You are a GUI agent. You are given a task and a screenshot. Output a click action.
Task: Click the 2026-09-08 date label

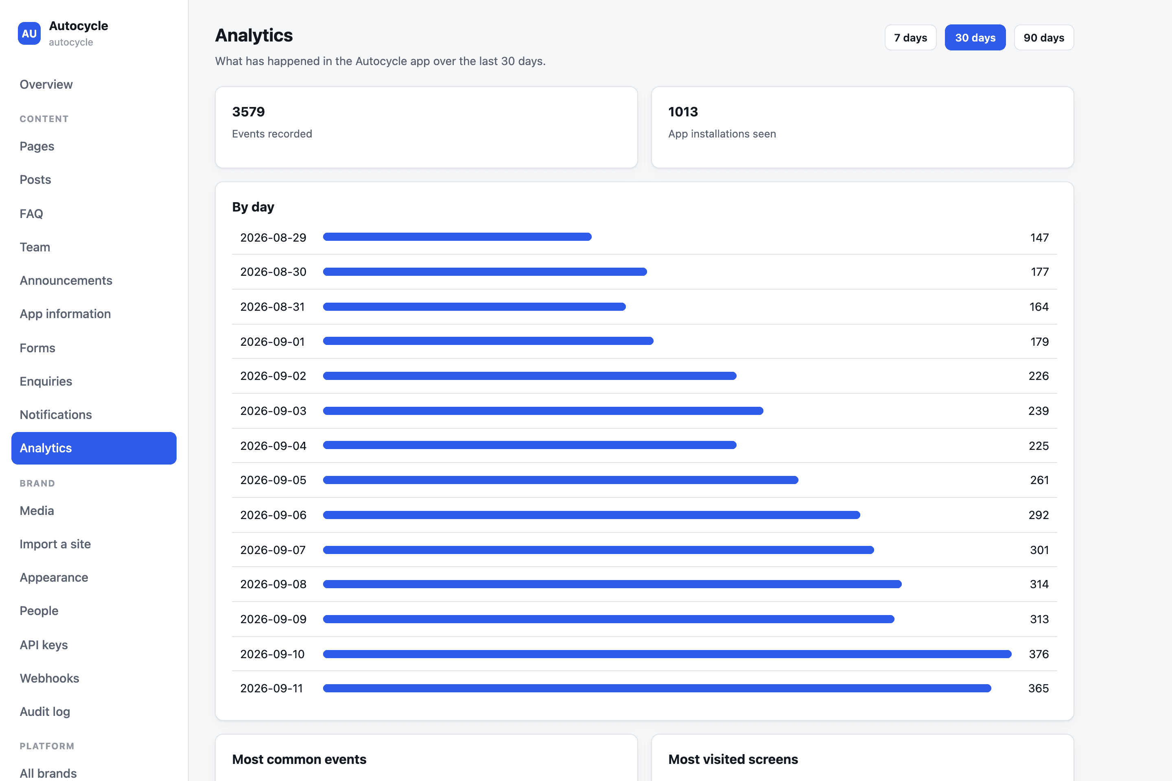tap(273, 584)
